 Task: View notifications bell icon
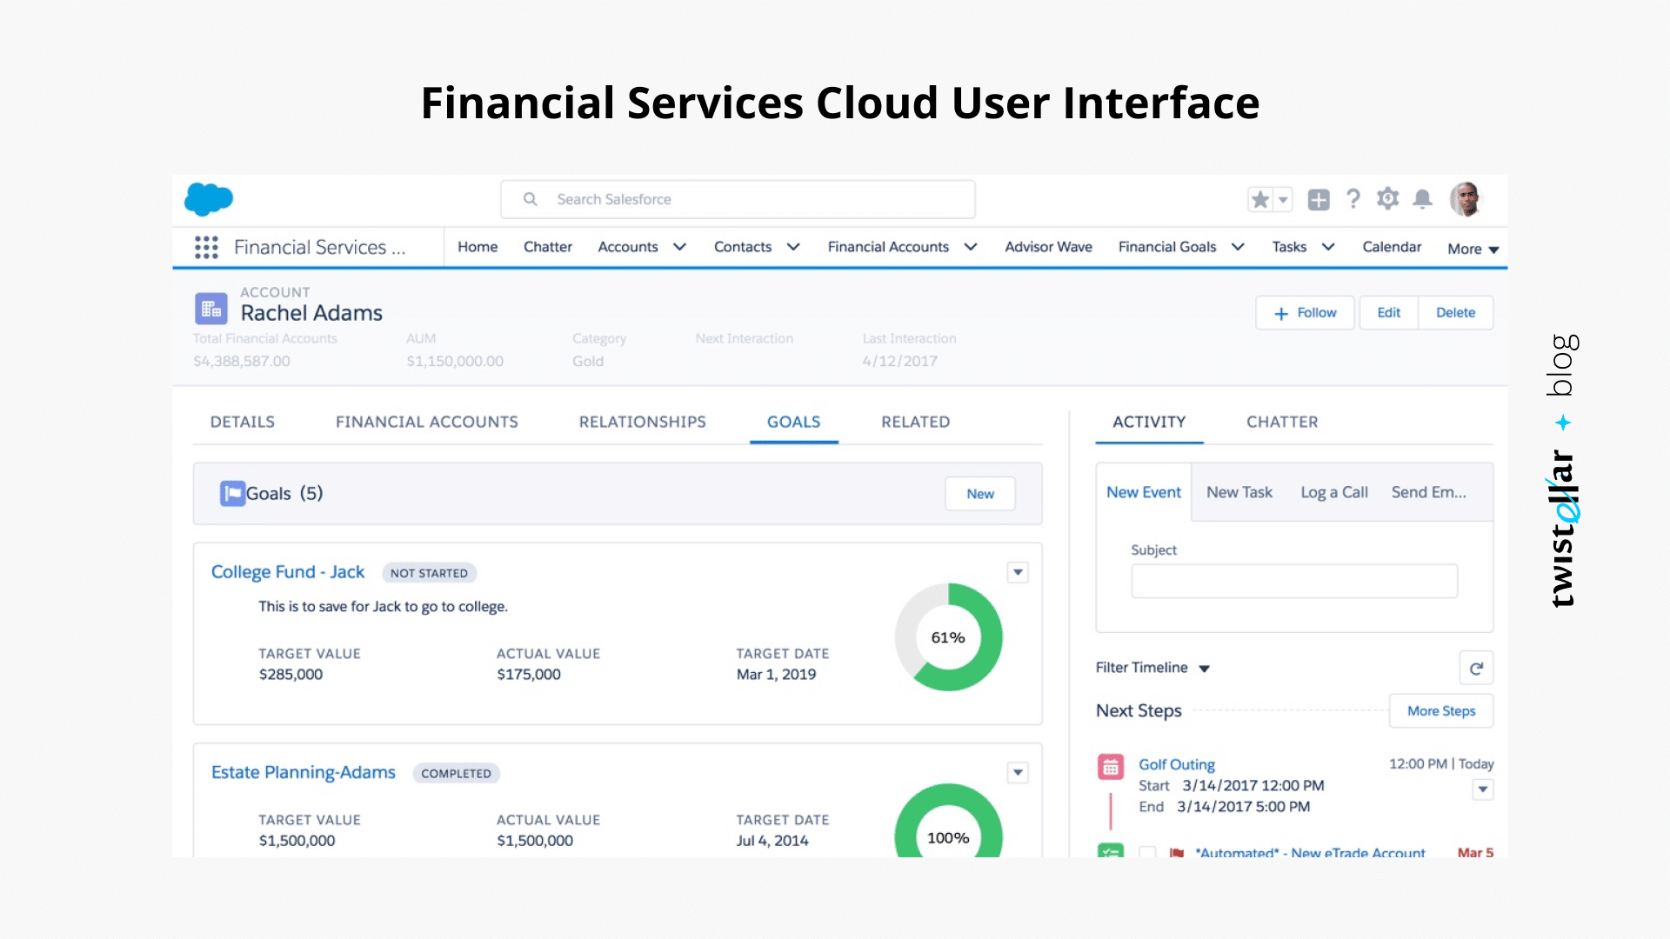(1422, 199)
